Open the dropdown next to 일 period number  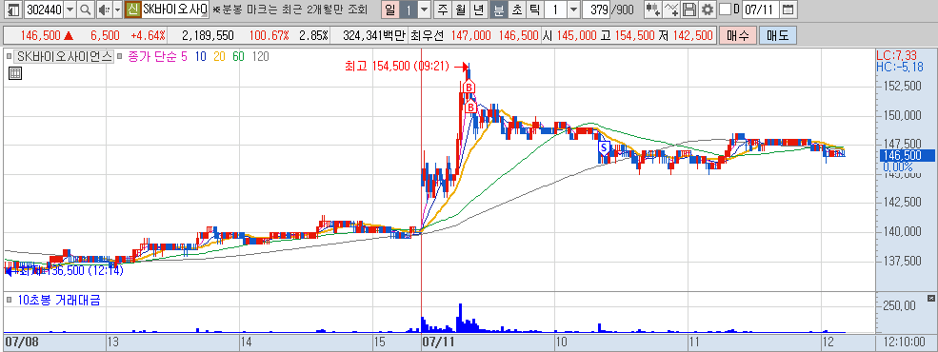tap(424, 10)
